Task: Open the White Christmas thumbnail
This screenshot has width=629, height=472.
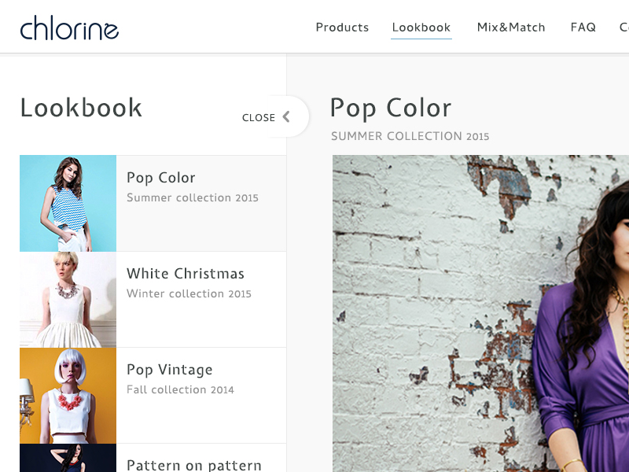Action: pyautogui.click(x=68, y=300)
